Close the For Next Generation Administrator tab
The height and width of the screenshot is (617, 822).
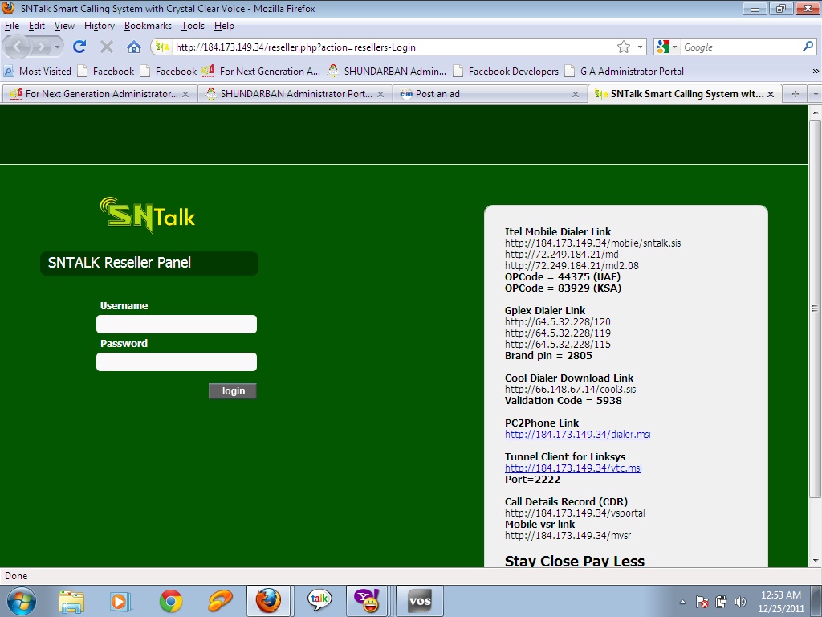tap(185, 95)
